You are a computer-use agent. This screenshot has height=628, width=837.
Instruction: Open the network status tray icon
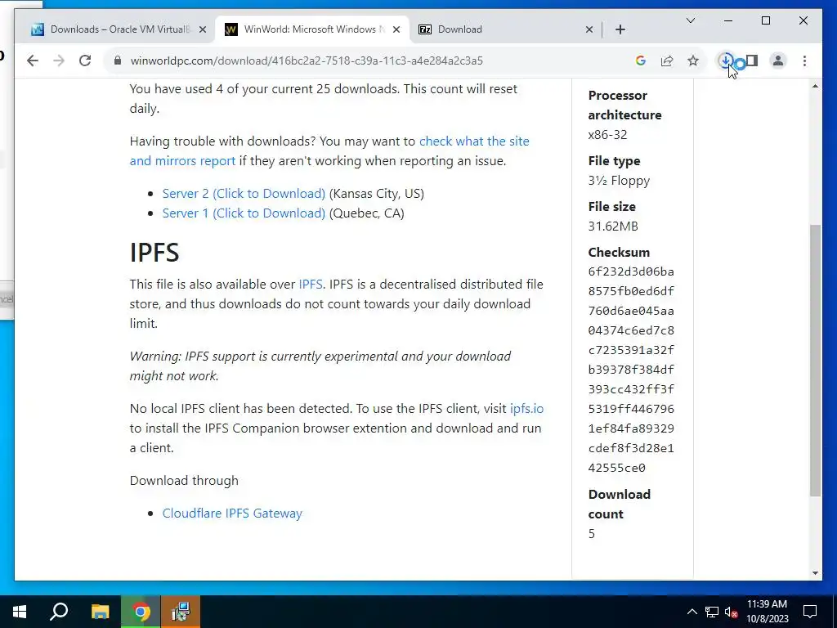tap(712, 612)
